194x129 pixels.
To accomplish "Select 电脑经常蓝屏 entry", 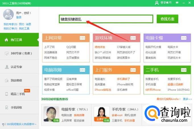I will coord(52,84).
